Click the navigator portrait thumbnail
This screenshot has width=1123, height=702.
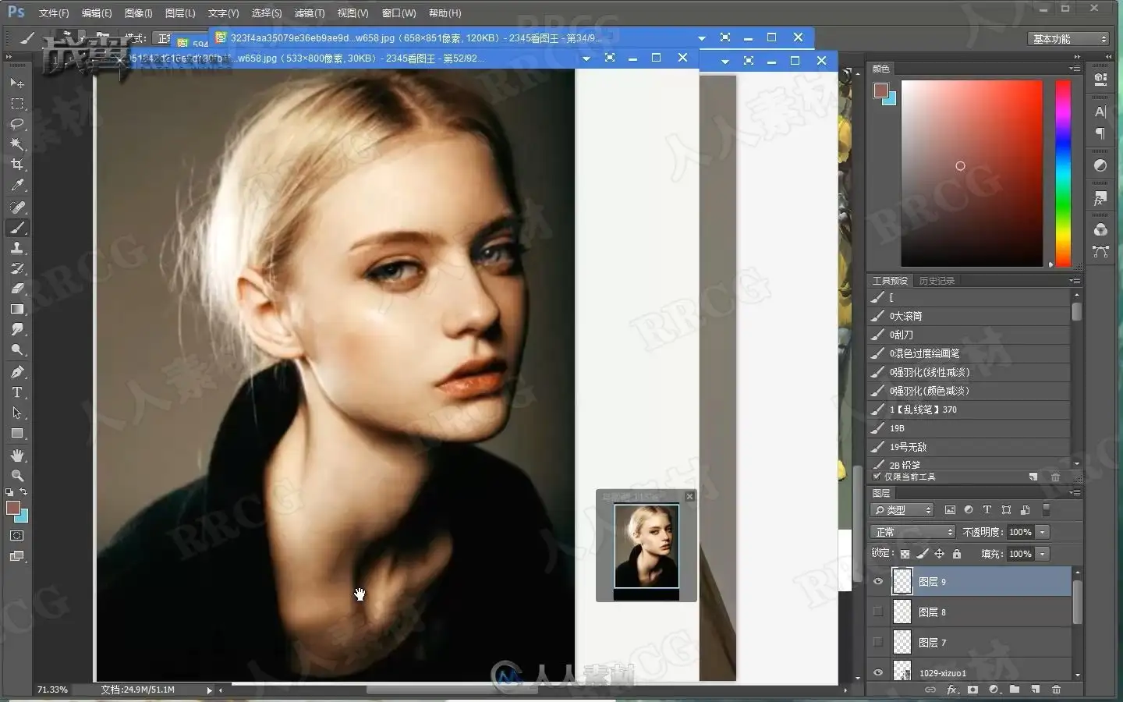click(647, 546)
